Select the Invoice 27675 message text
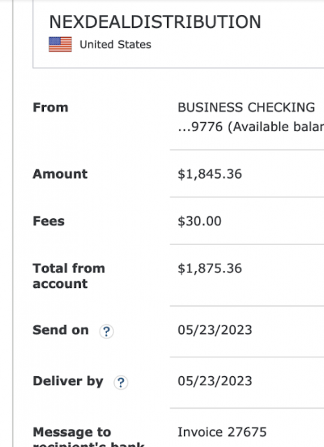324x447 pixels. [222, 432]
